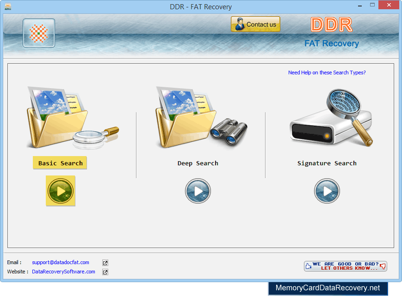The height and width of the screenshot is (296, 402).
Task: Close the DDR FAT Recovery window
Action: (x=389, y=5)
